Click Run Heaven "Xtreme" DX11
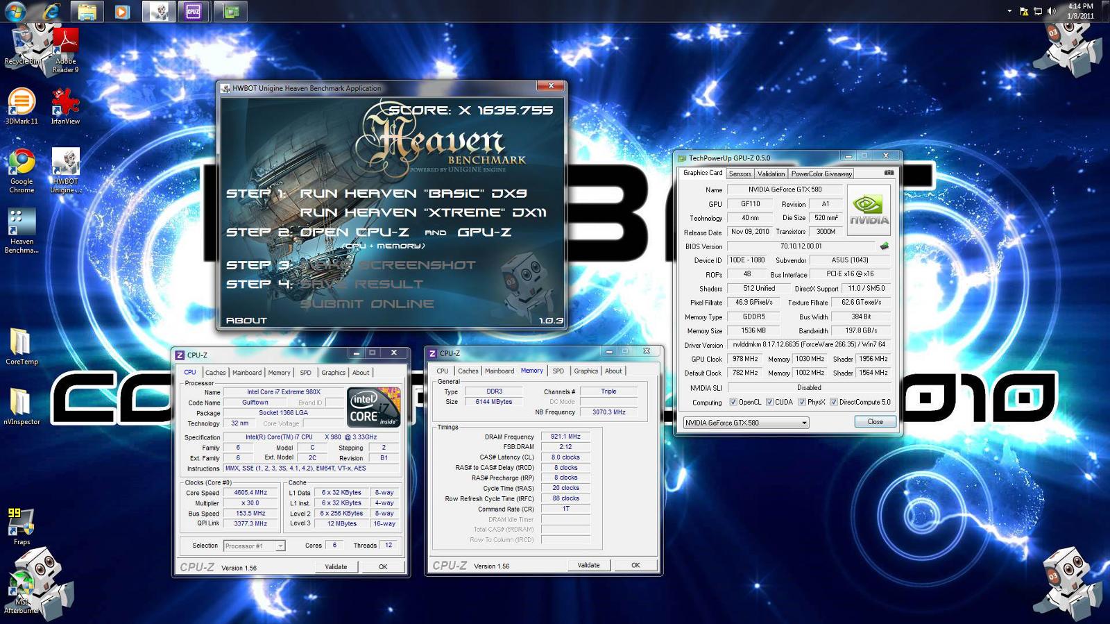 [423, 212]
